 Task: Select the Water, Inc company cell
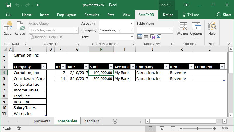coord(30,113)
